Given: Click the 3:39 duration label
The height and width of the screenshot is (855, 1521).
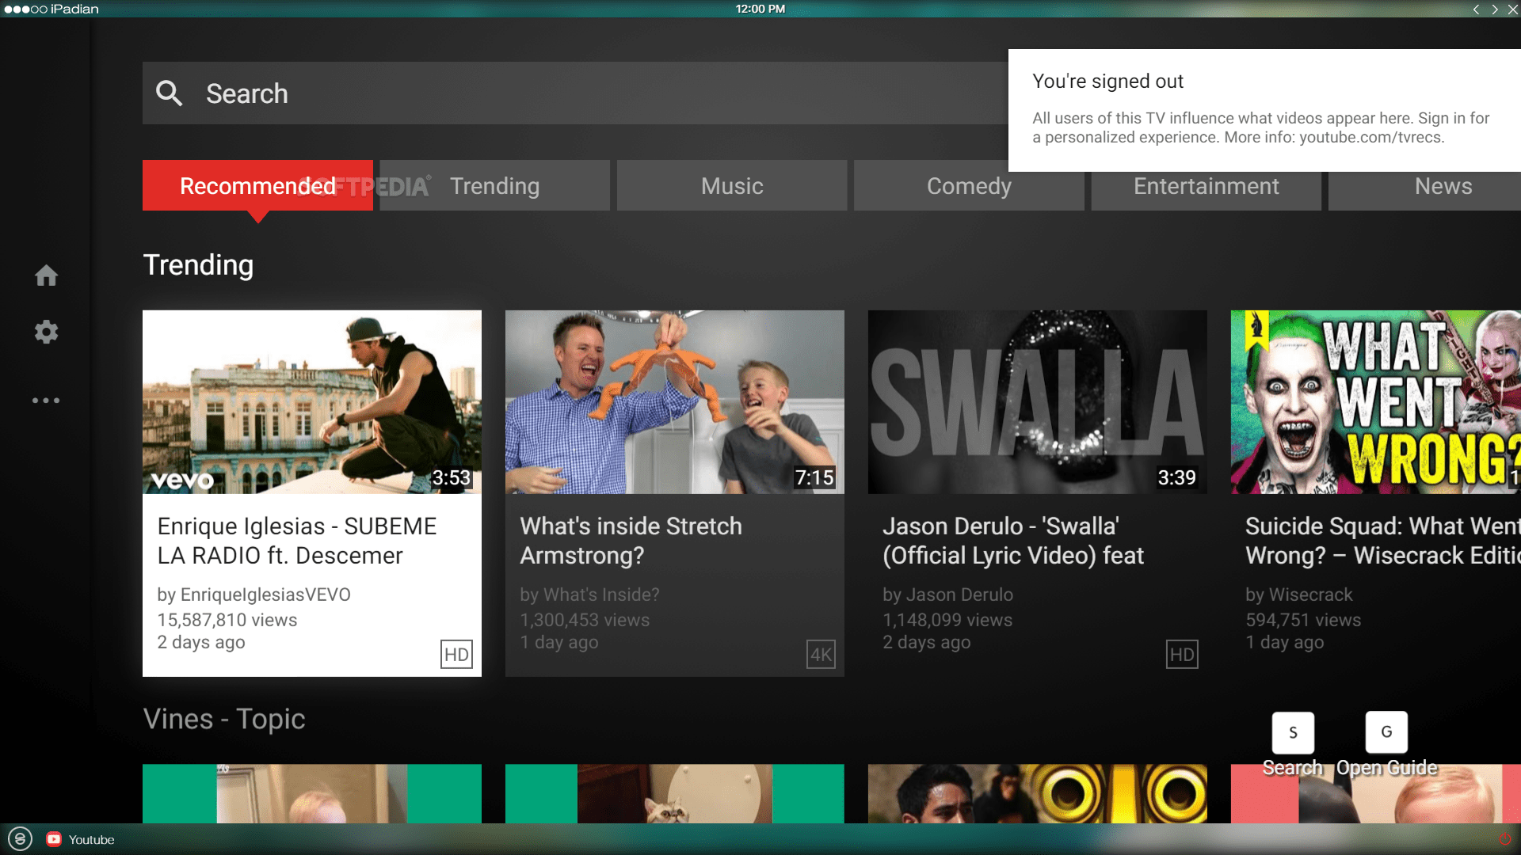Looking at the screenshot, I should pos(1176,478).
